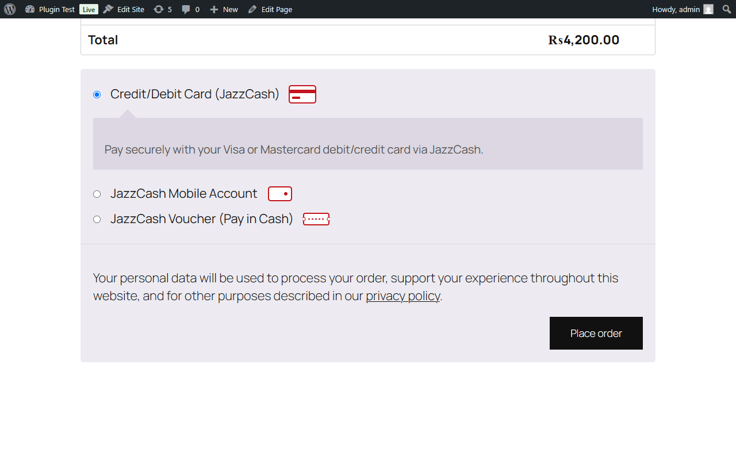The height and width of the screenshot is (460, 736).
Task: Click the Live status badge
Action: click(x=89, y=9)
